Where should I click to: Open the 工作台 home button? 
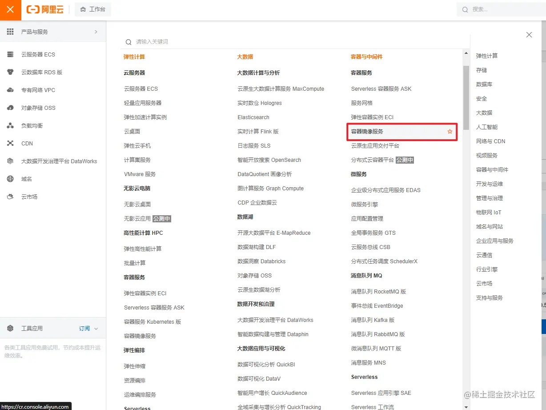(x=93, y=9)
